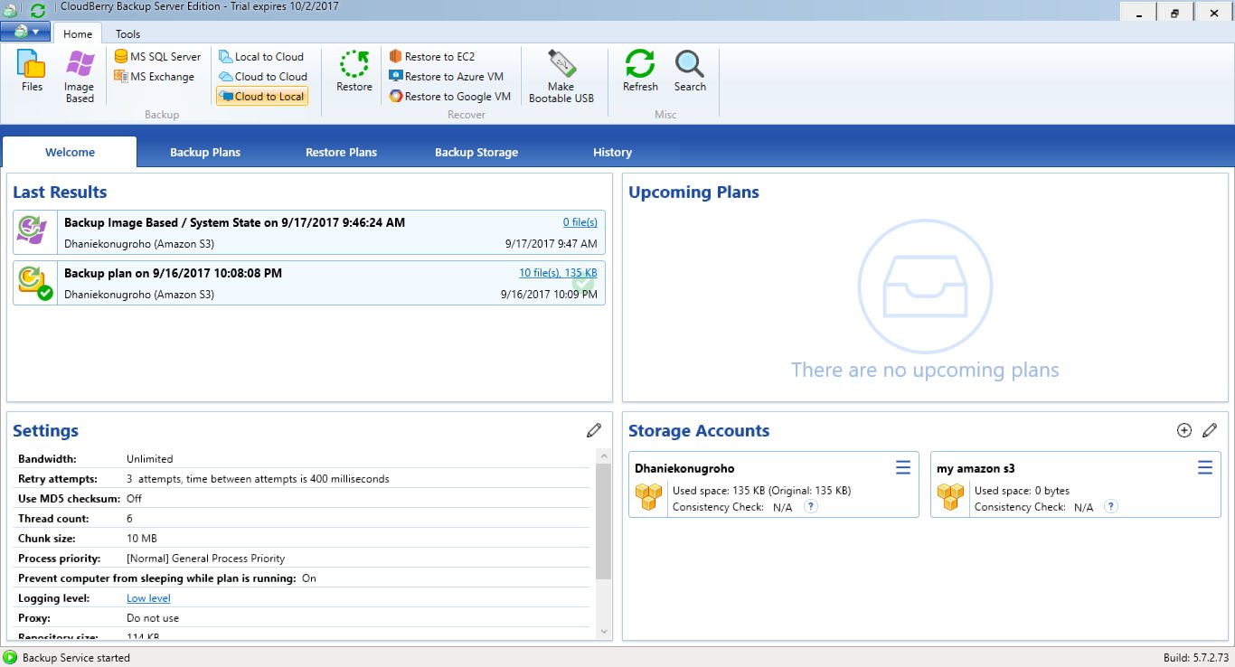This screenshot has width=1235, height=667.
Task: Click Settings scrollbar down arrow
Action: click(x=604, y=632)
